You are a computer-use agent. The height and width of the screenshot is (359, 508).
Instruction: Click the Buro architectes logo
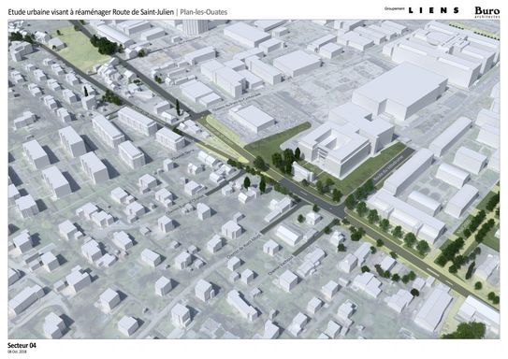(x=487, y=12)
